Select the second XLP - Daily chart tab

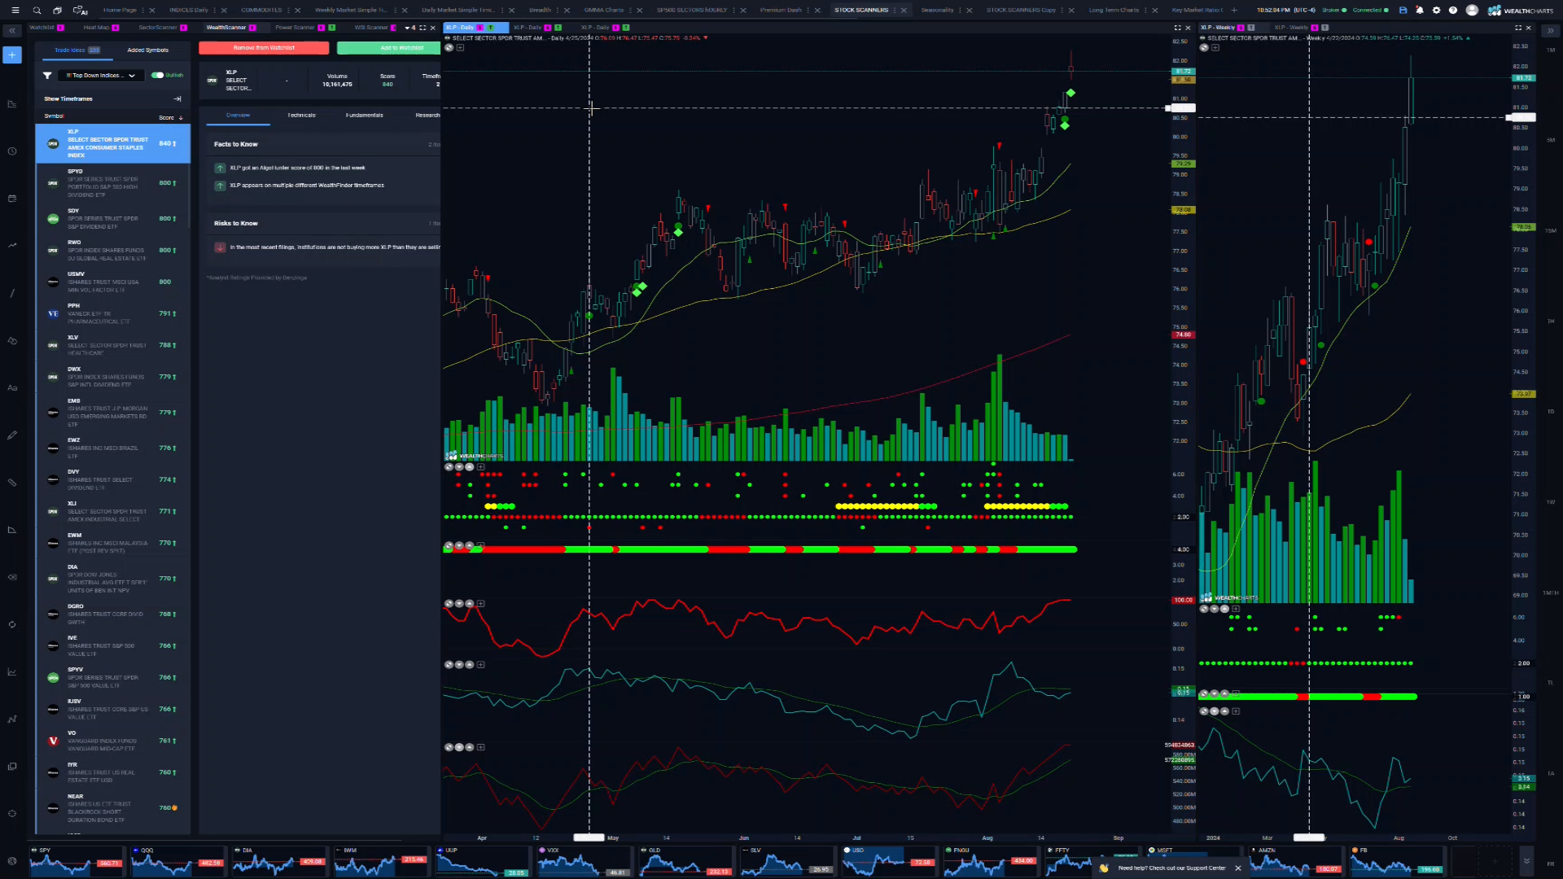[536, 27]
